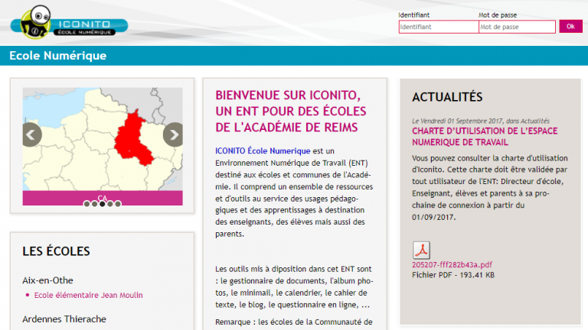Select the second carousel dot
The height and width of the screenshot is (330, 588).
point(94,204)
